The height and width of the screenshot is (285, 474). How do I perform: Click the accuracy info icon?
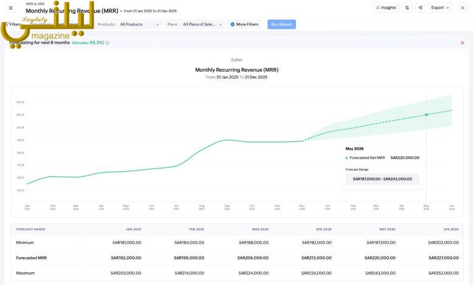(x=108, y=43)
